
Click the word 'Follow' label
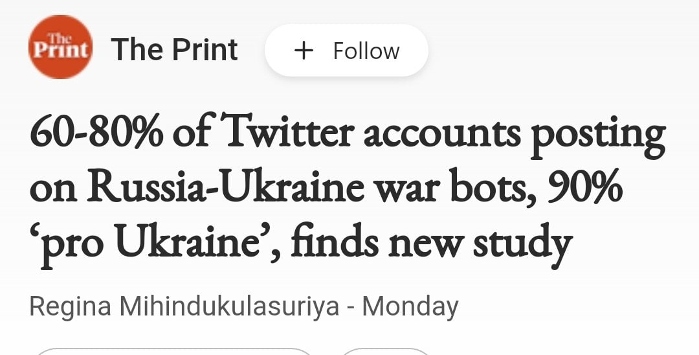[x=366, y=51]
